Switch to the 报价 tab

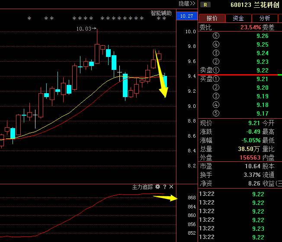[212, 18]
